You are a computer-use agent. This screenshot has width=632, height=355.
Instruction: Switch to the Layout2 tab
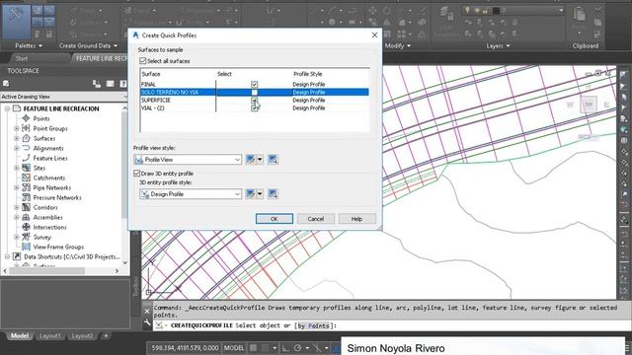pyautogui.click(x=82, y=335)
